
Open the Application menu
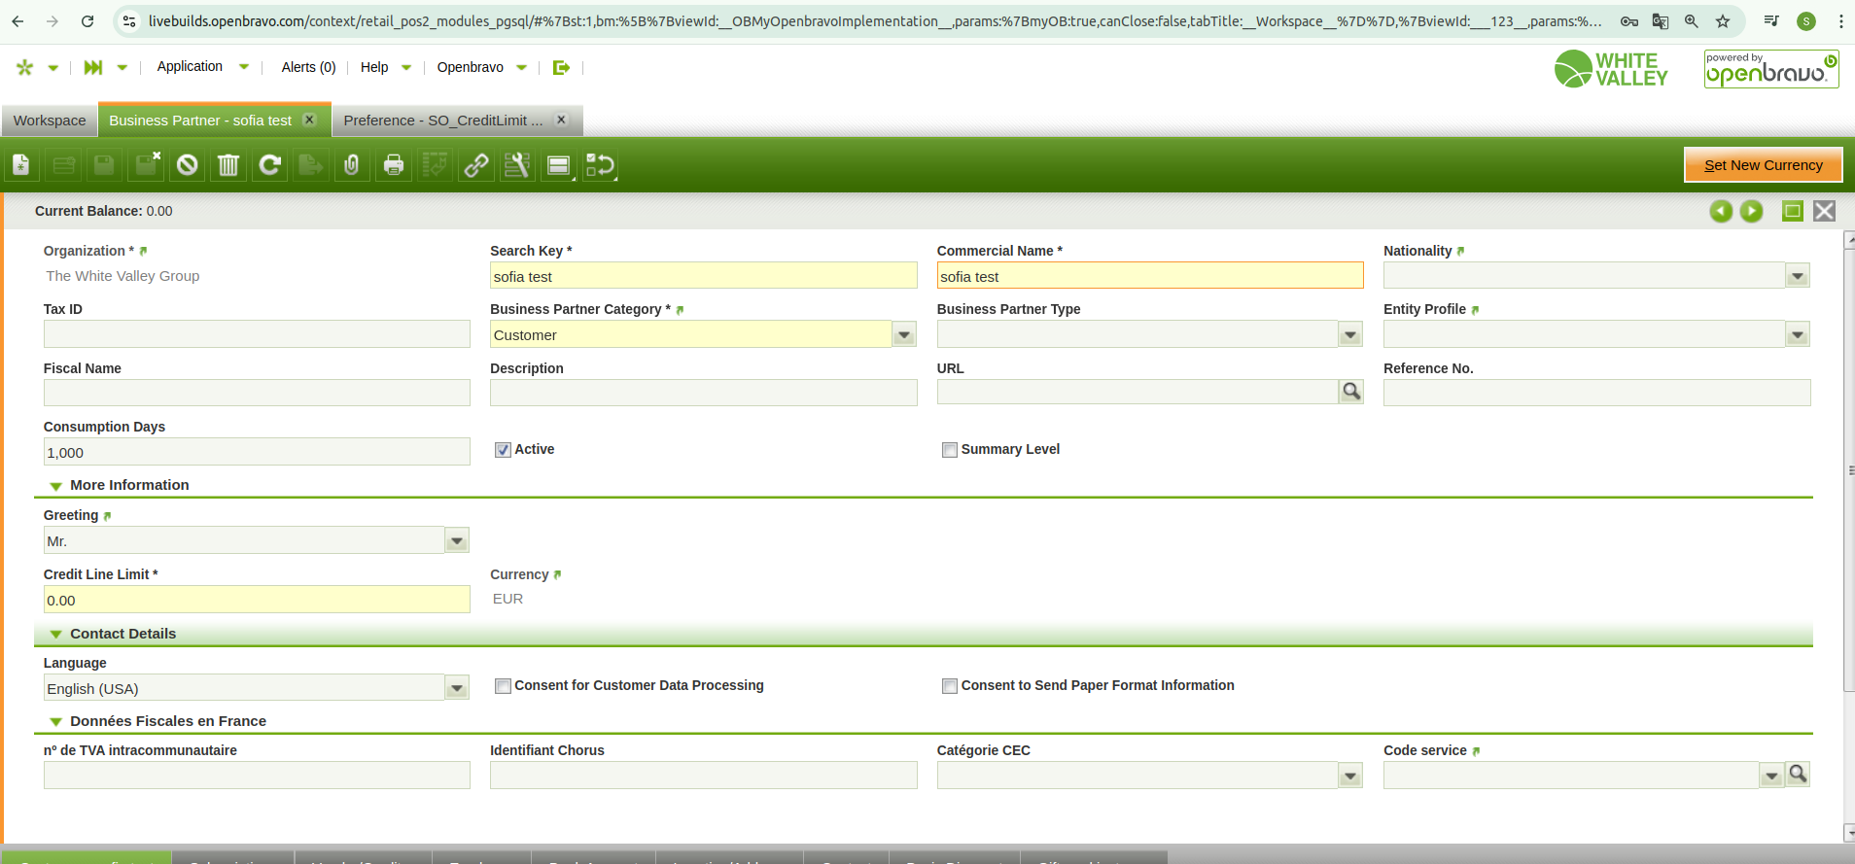pyautogui.click(x=191, y=67)
